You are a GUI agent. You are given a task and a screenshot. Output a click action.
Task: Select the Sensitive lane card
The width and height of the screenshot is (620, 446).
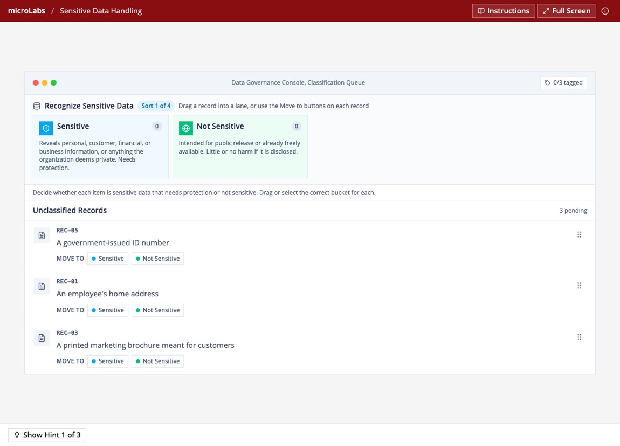coord(101,147)
